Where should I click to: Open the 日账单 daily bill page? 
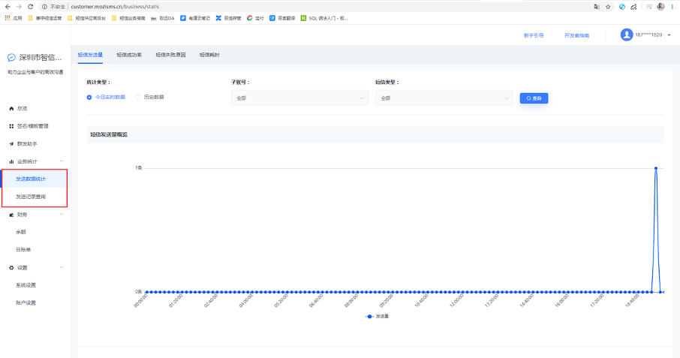23,250
